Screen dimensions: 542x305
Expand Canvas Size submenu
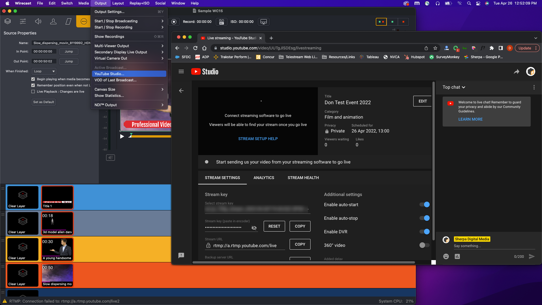pos(129,89)
